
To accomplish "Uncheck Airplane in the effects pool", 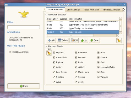I will 54,53.
